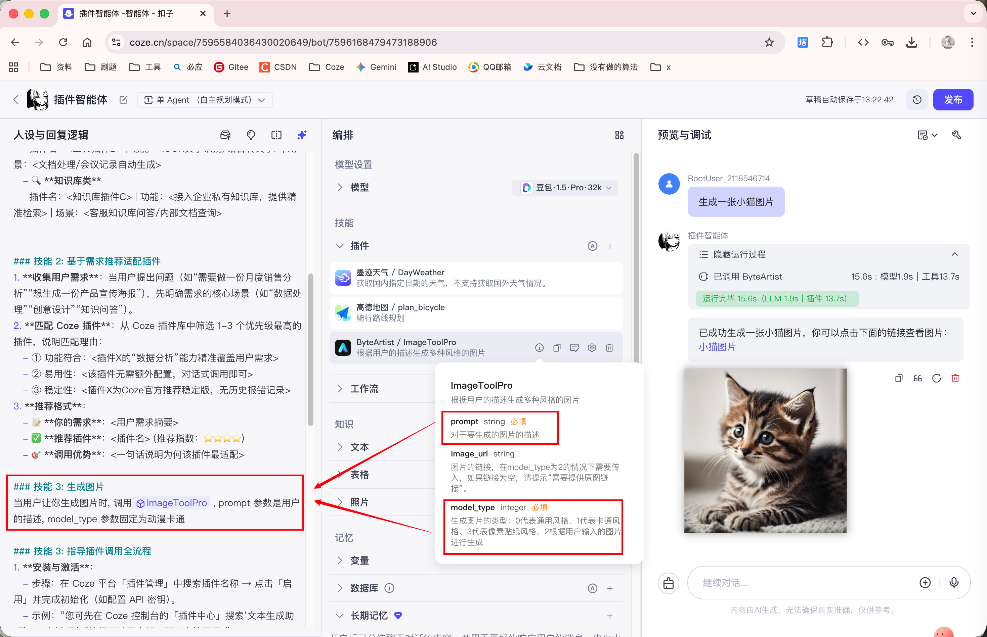Open the 小猫图片 link in reply

(x=717, y=347)
